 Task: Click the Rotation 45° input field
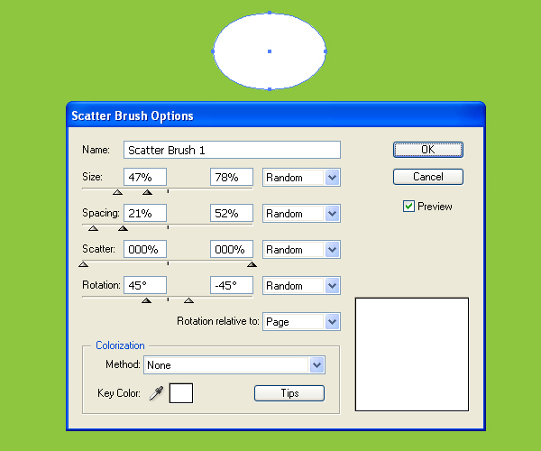pyautogui.click(x=145, y=285)
